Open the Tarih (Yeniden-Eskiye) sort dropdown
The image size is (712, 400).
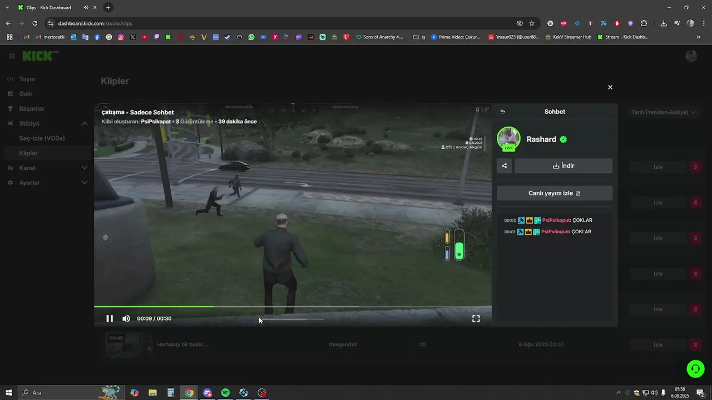[663, 112]
